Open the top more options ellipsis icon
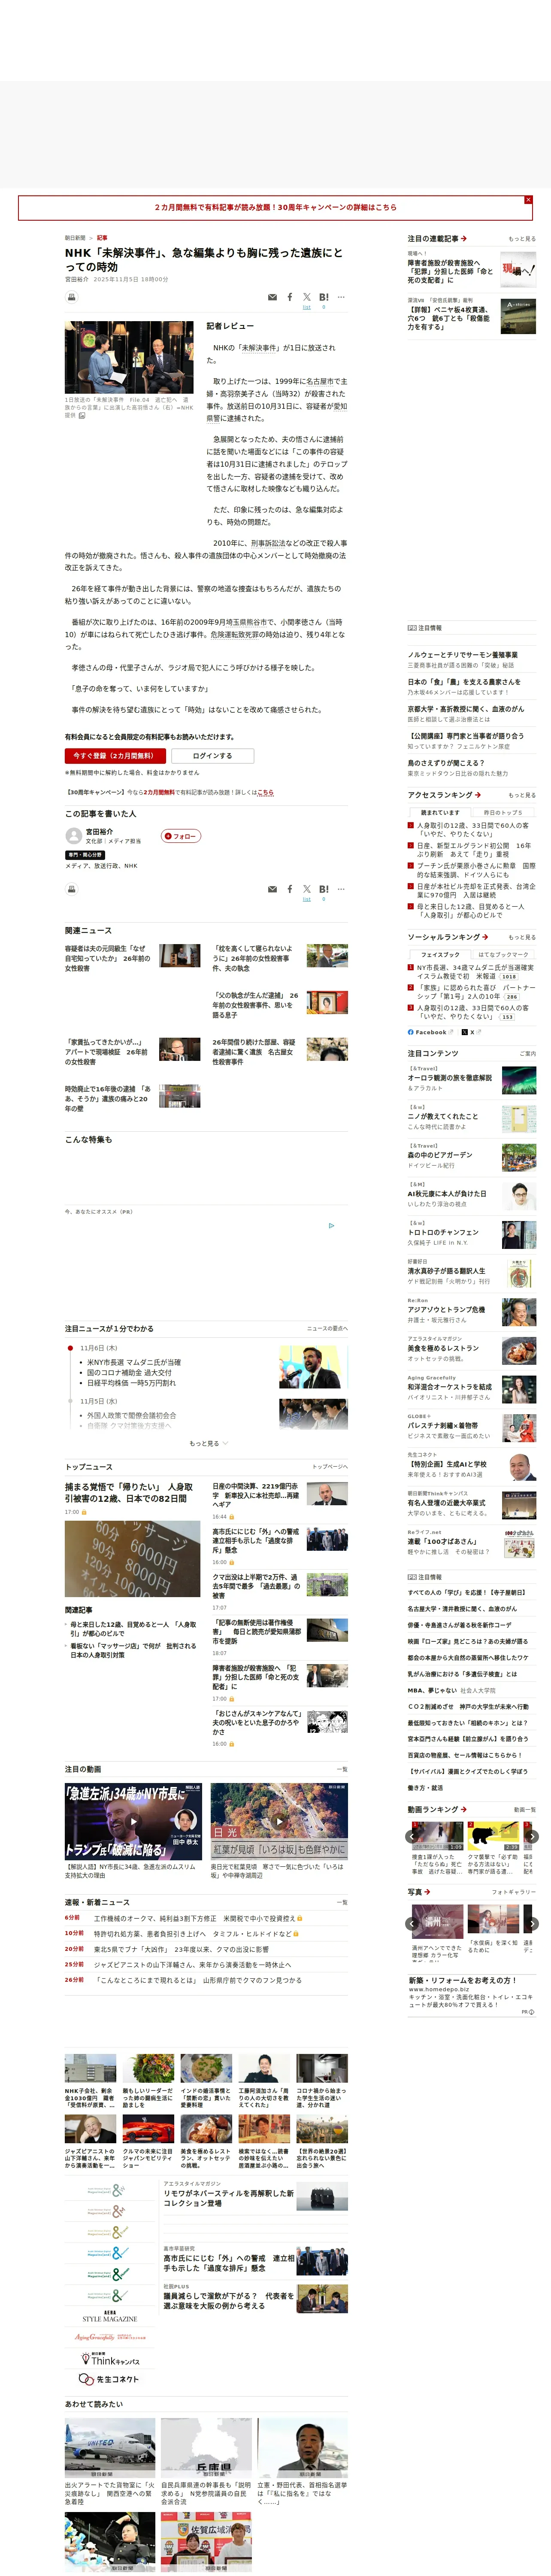 click(341, 297)
